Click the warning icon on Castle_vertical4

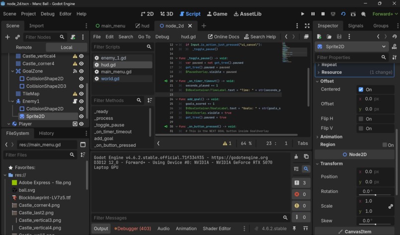75,56
